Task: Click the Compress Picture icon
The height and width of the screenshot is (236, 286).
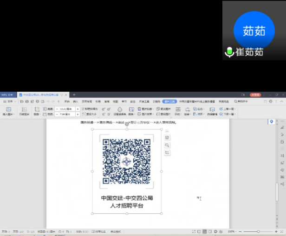Action: click(x=23, y=109)
